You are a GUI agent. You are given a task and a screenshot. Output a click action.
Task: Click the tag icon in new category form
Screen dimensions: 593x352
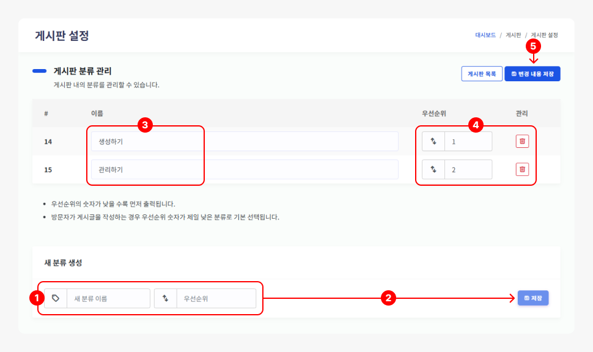coord(56,298)
